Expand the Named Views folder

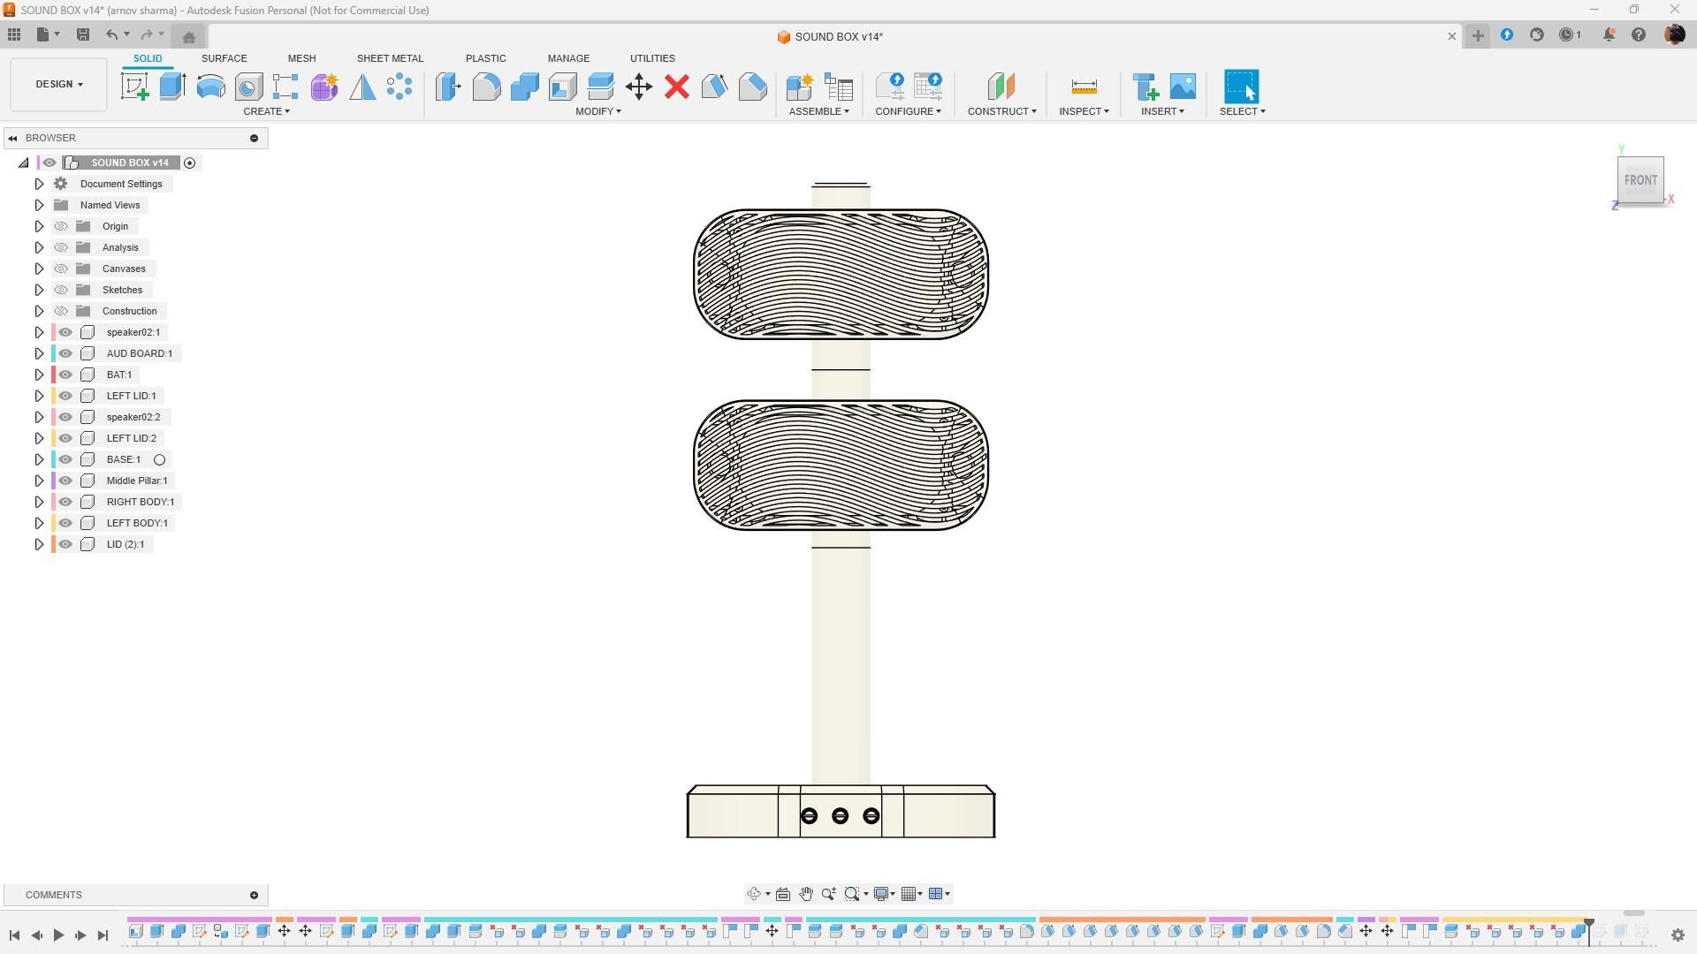point(39,205)
